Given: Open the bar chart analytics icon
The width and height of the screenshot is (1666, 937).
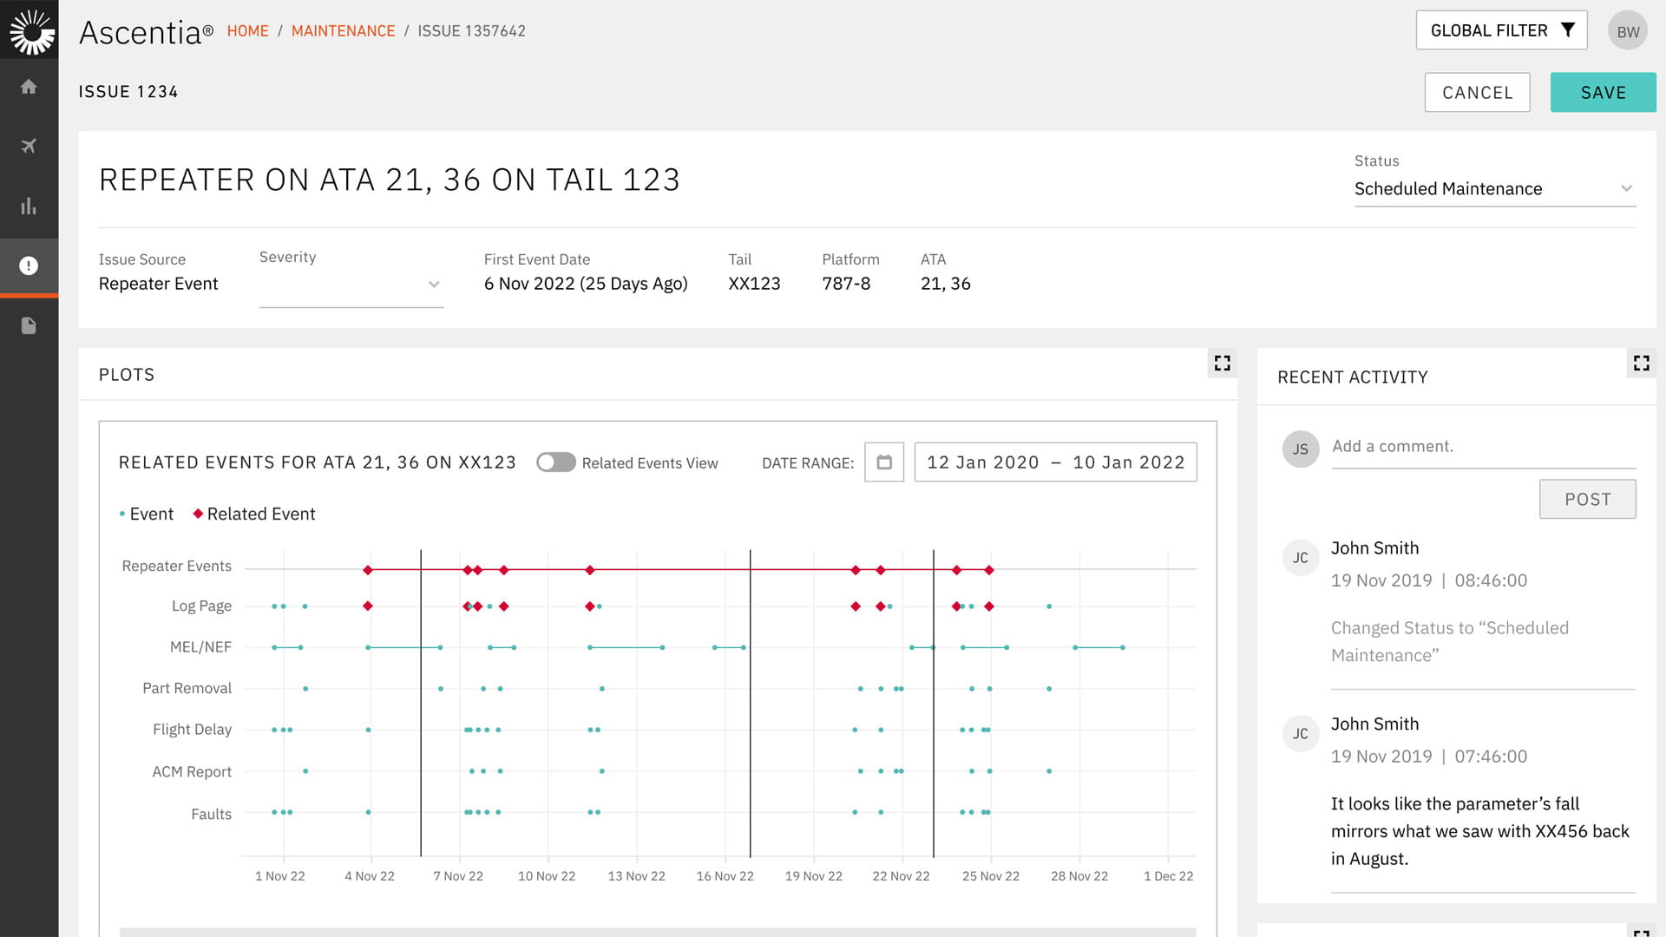Looking at the screenshot, I should pos(29,206).
